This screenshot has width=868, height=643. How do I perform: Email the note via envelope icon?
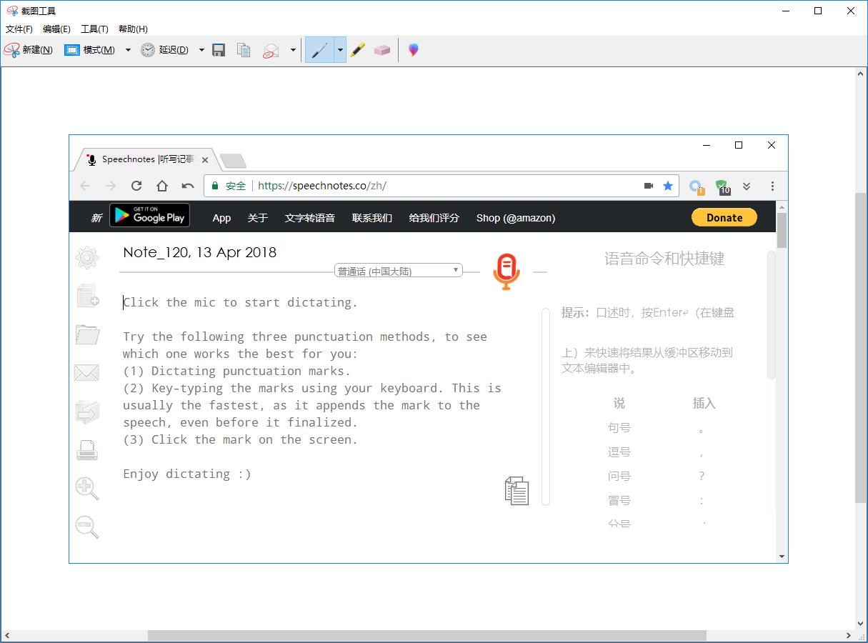click(87, 372)
